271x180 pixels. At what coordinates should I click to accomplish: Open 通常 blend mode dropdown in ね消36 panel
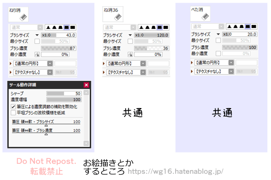pos(120,27)
